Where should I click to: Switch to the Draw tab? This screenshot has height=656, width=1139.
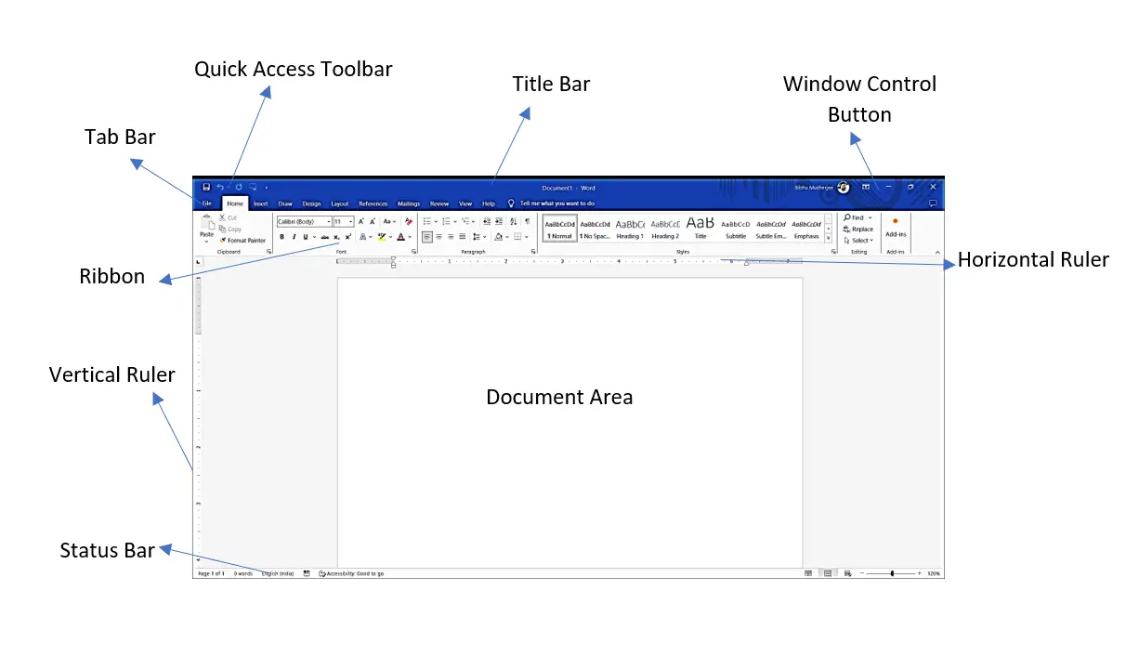tap(285, 203)
